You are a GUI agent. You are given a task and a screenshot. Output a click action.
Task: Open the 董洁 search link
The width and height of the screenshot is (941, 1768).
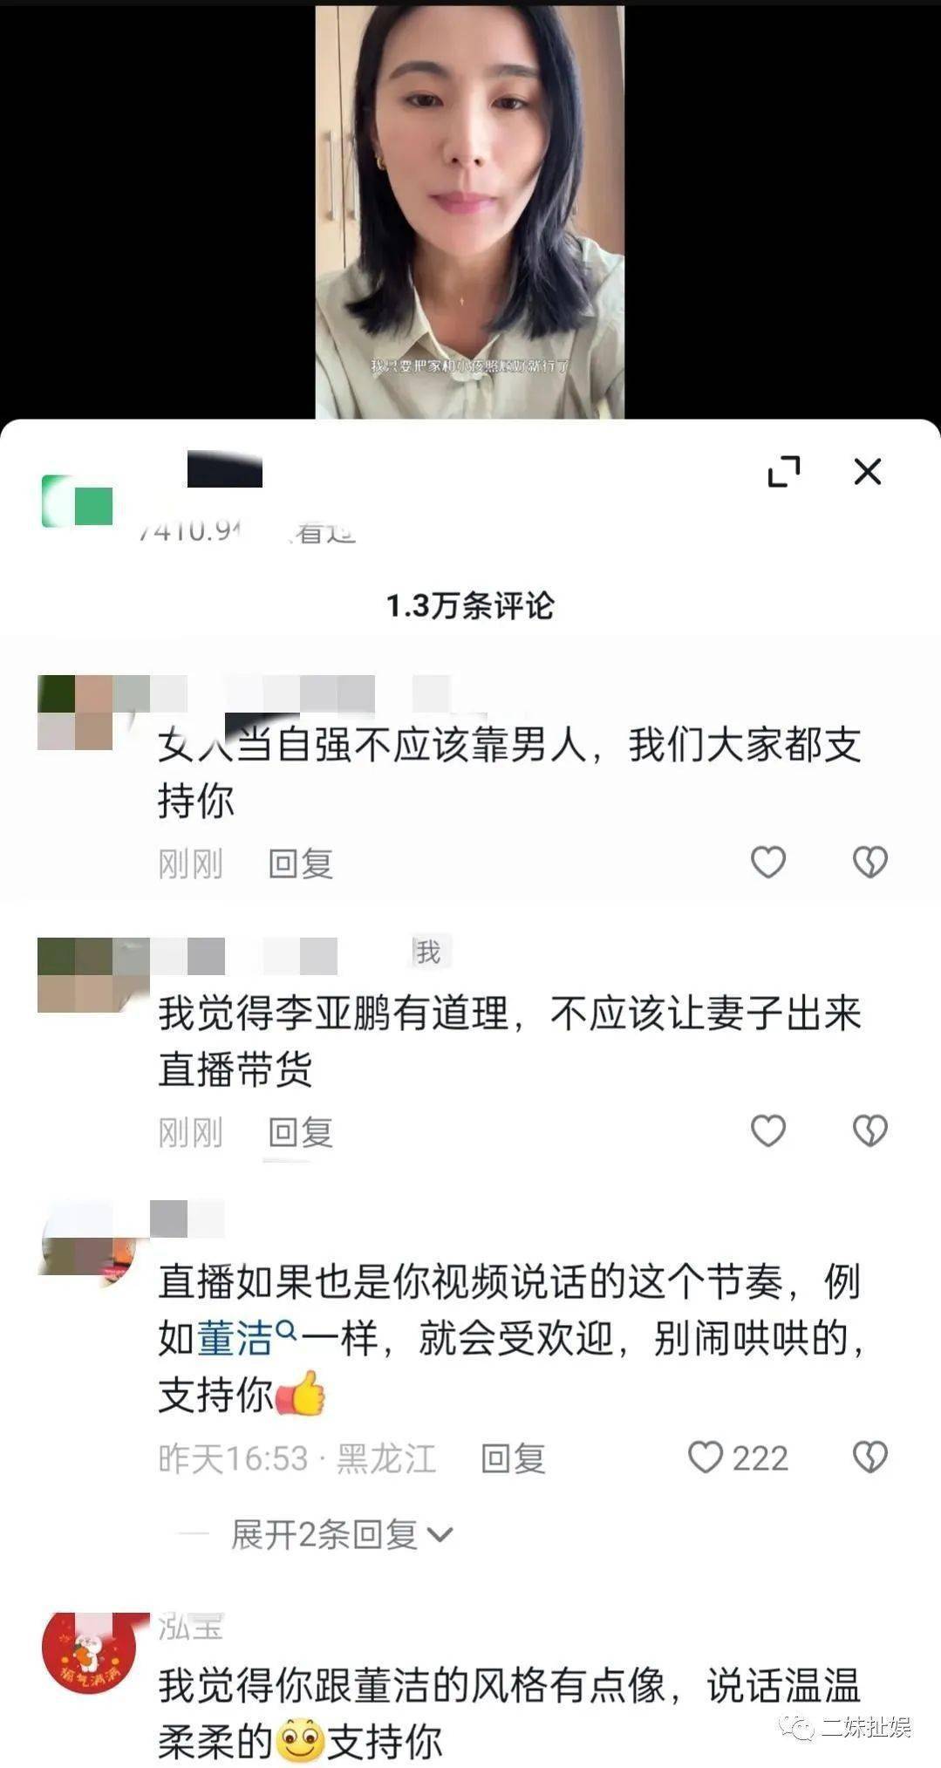(235, 1338)
